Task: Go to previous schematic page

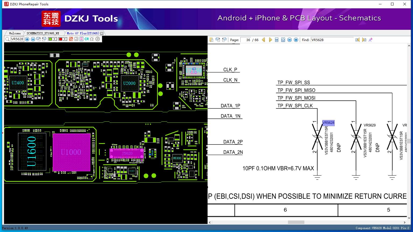Action: pyautogui.click(x=264, y=40)
